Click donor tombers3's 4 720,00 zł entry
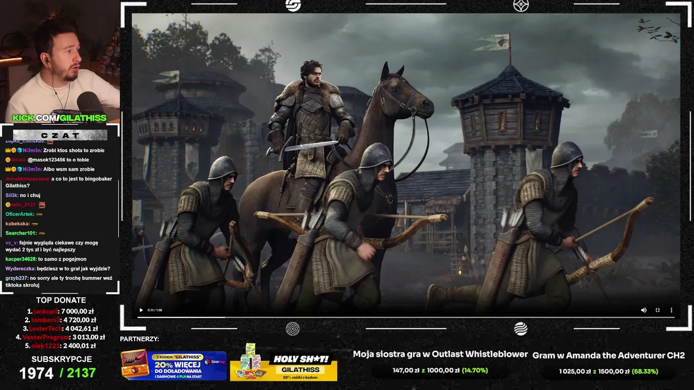The height and width of the screenshot is (390, 694). 60,320
